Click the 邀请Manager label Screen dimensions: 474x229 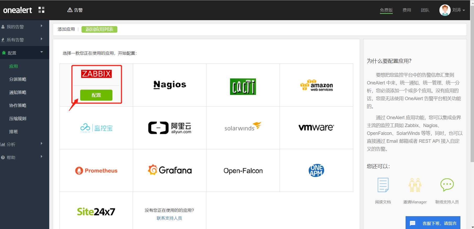click(x=415, y=202)
